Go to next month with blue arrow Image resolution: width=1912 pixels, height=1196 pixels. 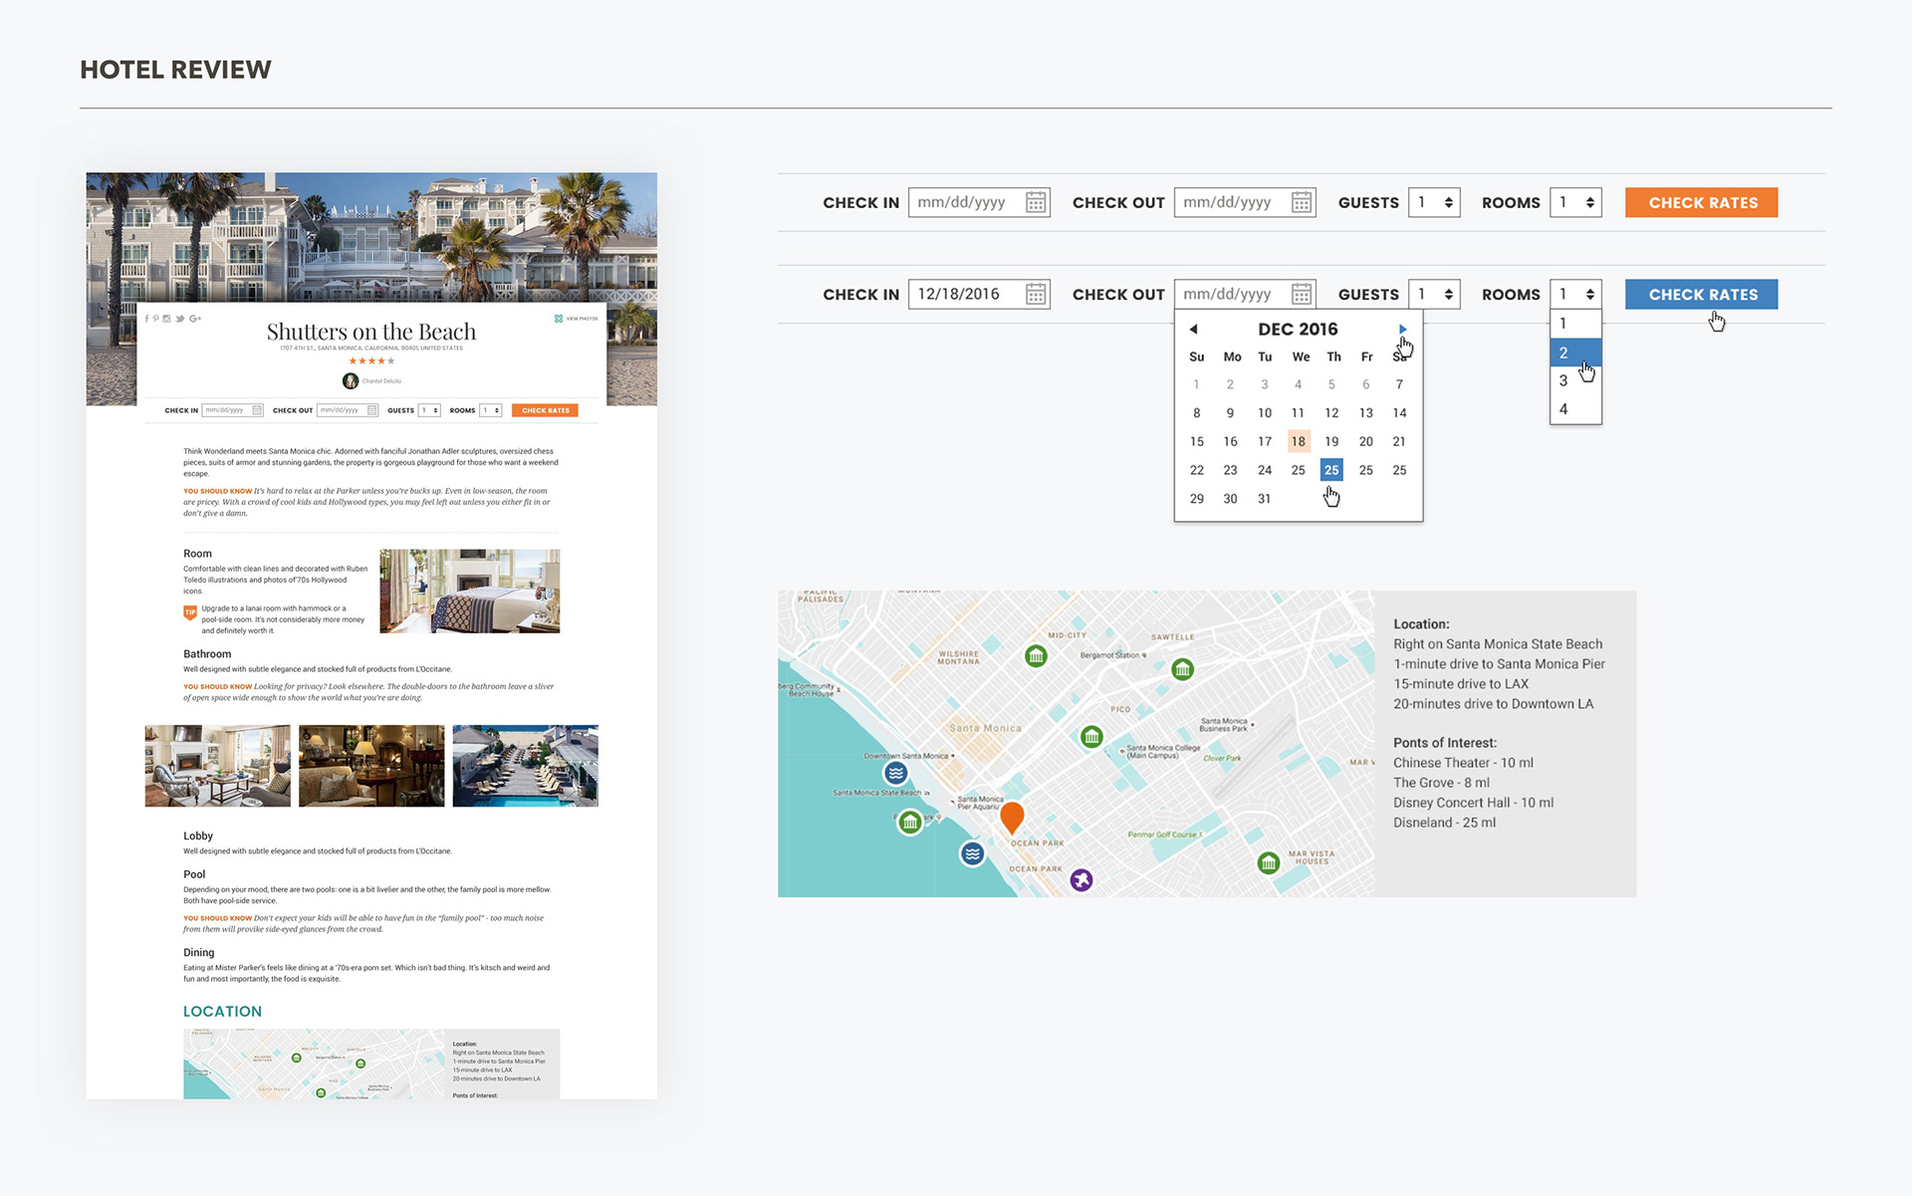[x=1402, y=329]
